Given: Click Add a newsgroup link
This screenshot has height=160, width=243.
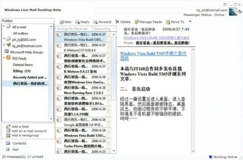Looking at the screenshot, I should click(25, 135).
